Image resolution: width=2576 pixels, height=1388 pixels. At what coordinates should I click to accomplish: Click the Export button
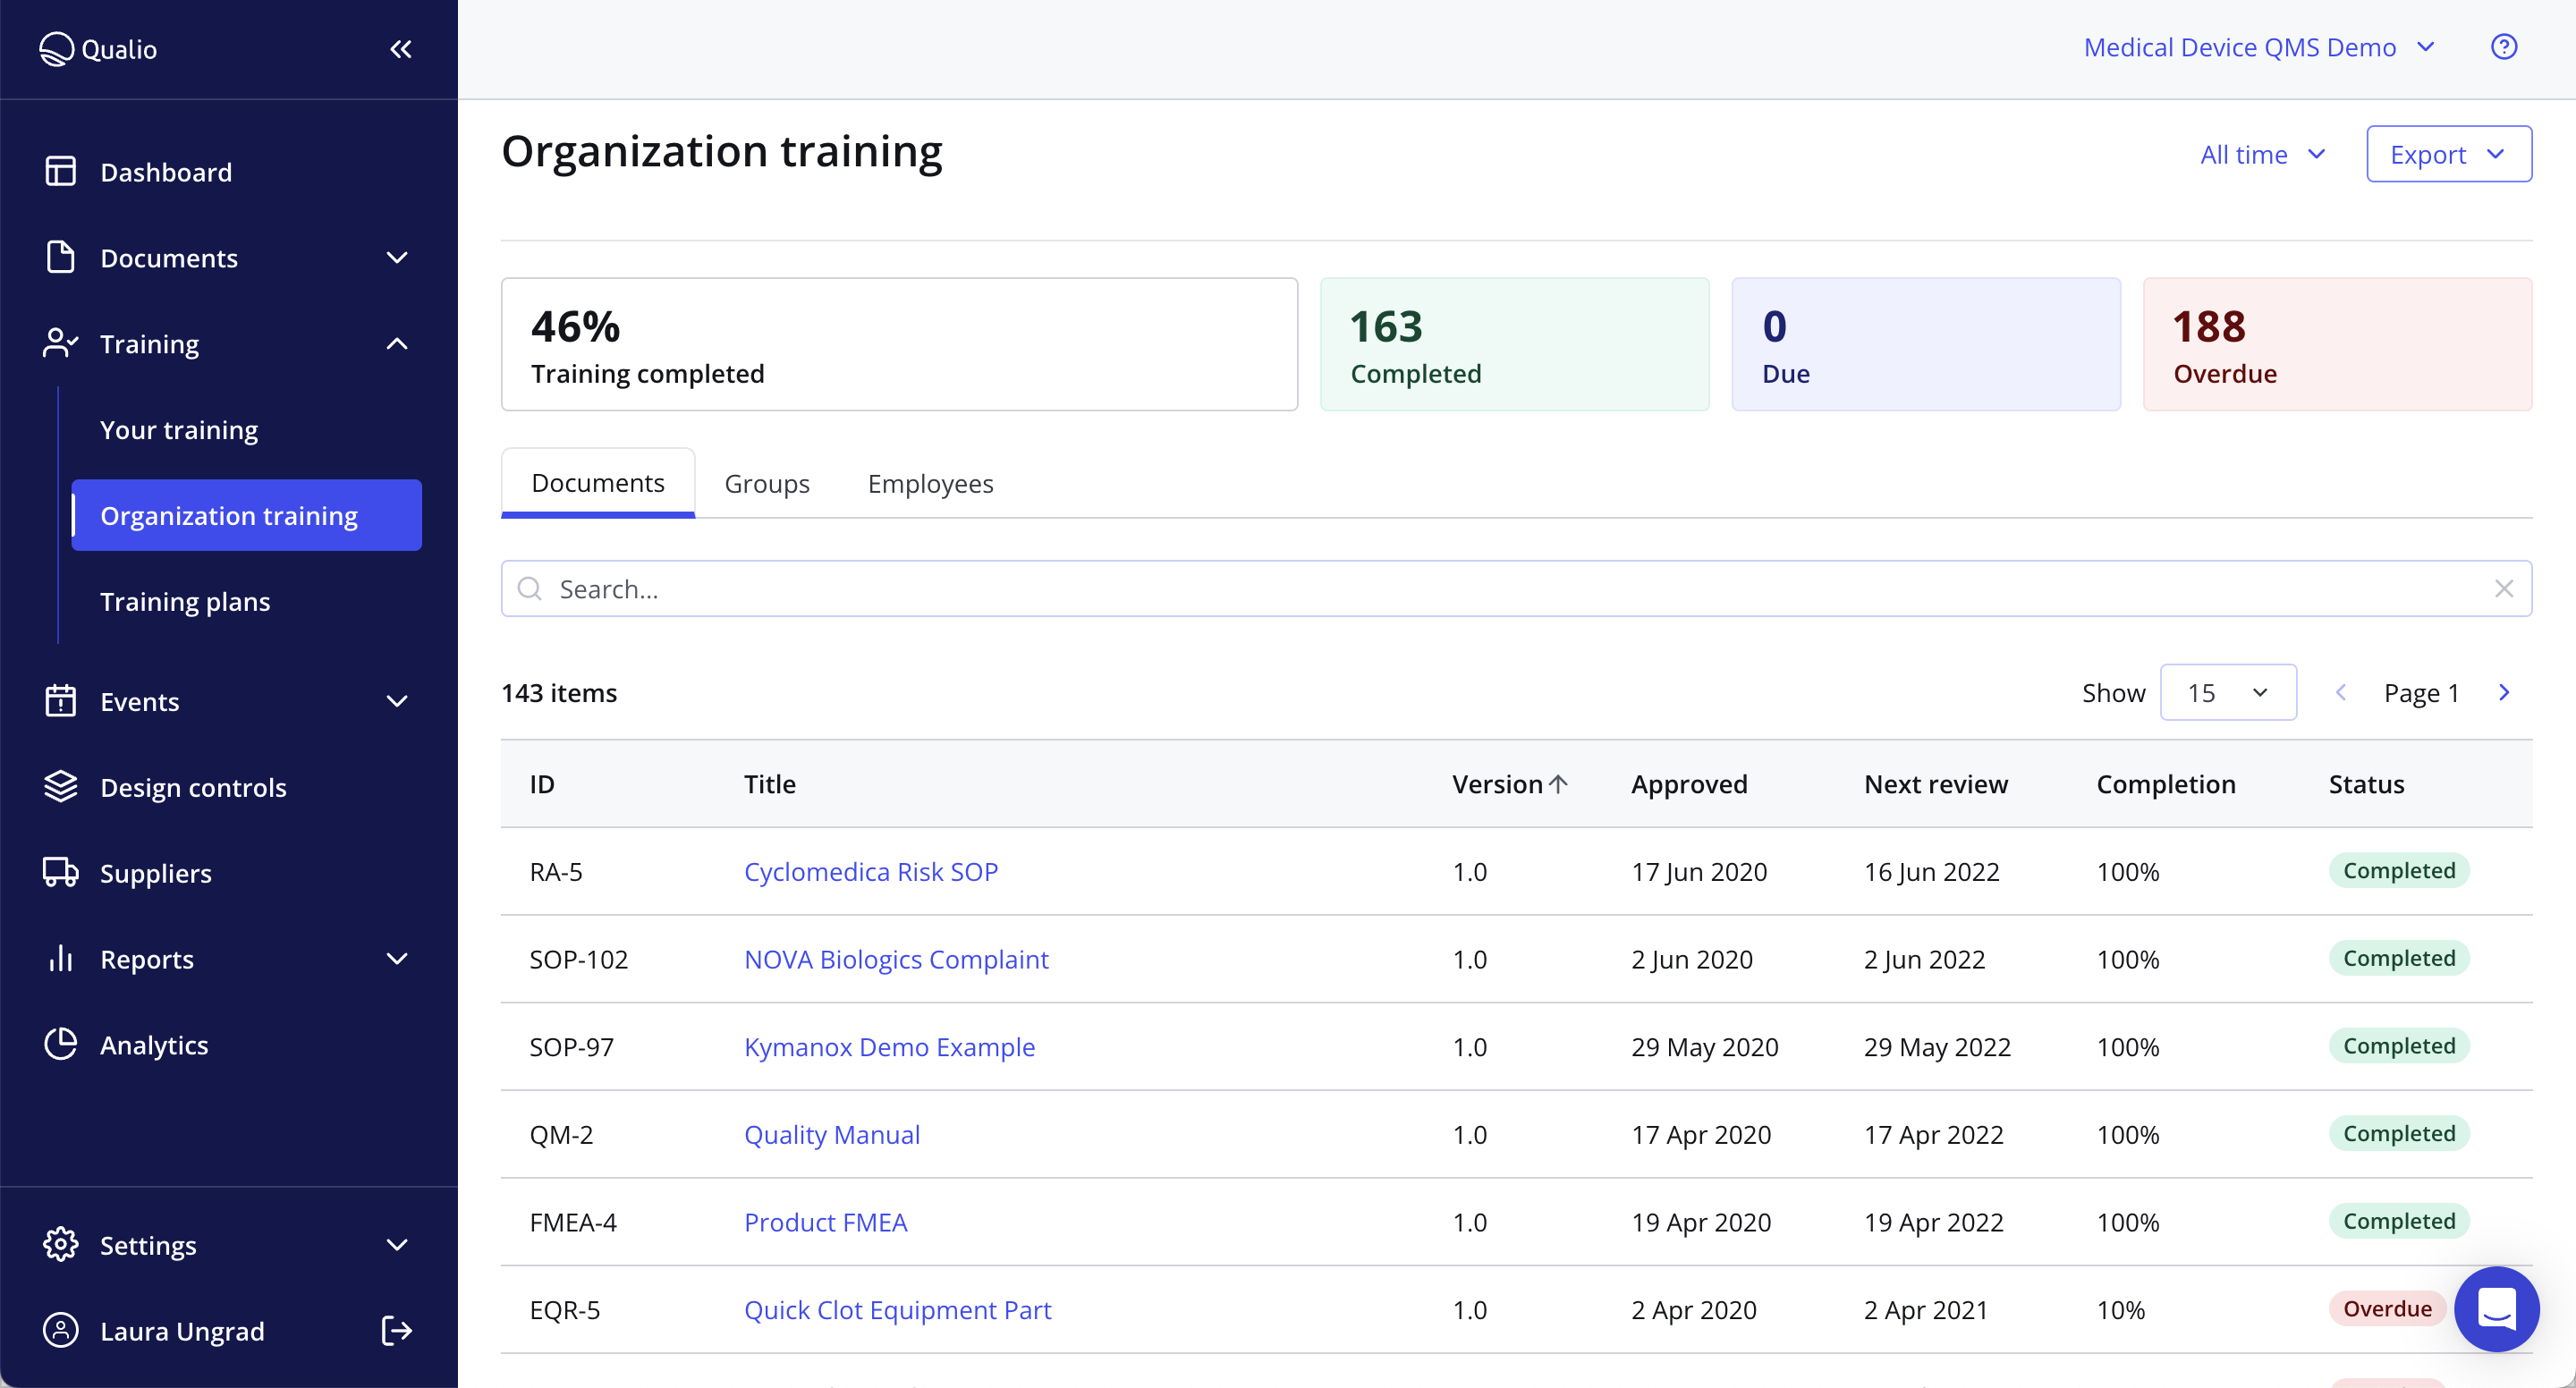click(2448, 154)
